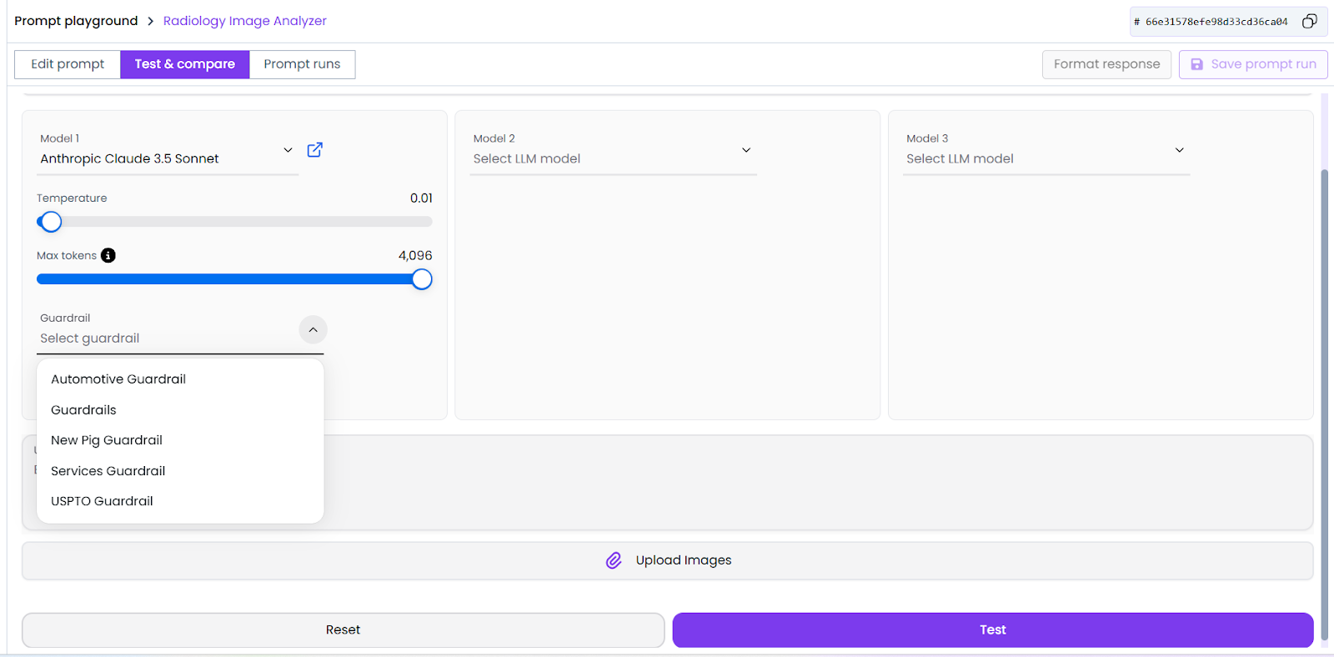The image size is (1334, 657).
Task: Open external link icon beside Model 1
Action: [x=314, y=150]
